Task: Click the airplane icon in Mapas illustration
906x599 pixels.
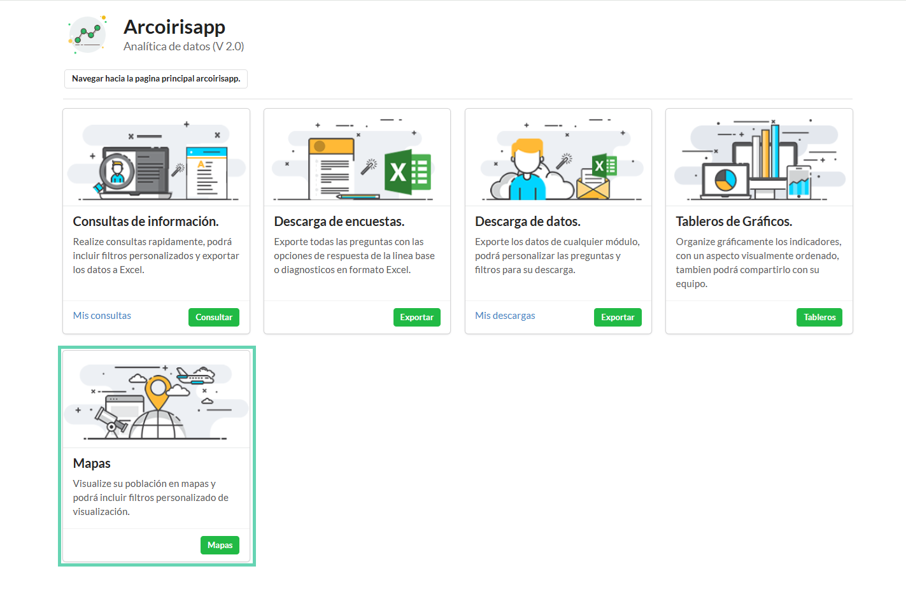Action: pyautogui.click(x=193, y=376)
